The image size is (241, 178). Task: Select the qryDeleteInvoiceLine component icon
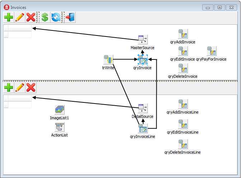point(183,144)
